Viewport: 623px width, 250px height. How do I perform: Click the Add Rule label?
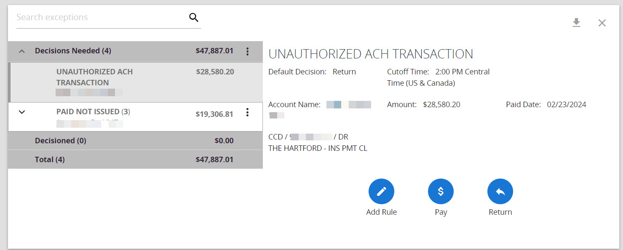coord(382,212)
